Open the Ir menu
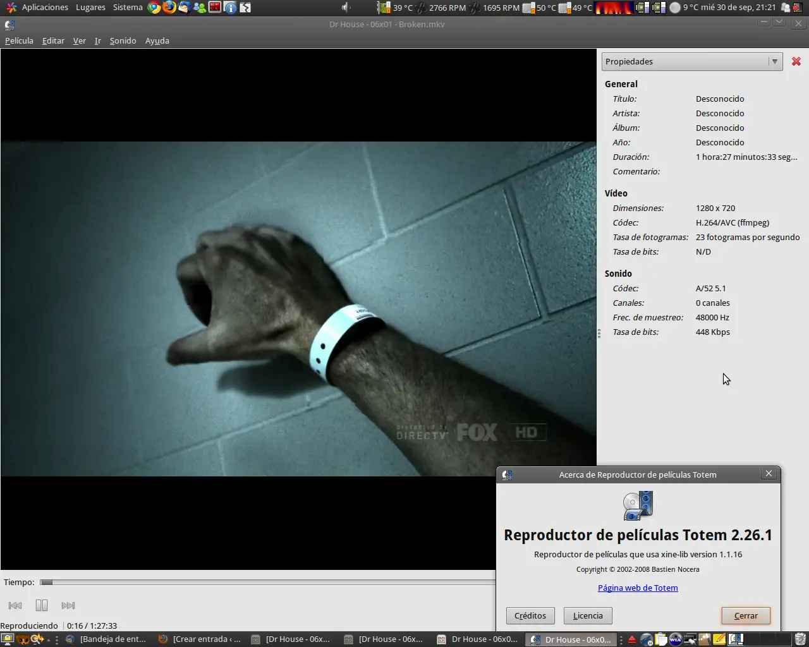The width and height of the screenshot is (809, 647). pos(98,40)
